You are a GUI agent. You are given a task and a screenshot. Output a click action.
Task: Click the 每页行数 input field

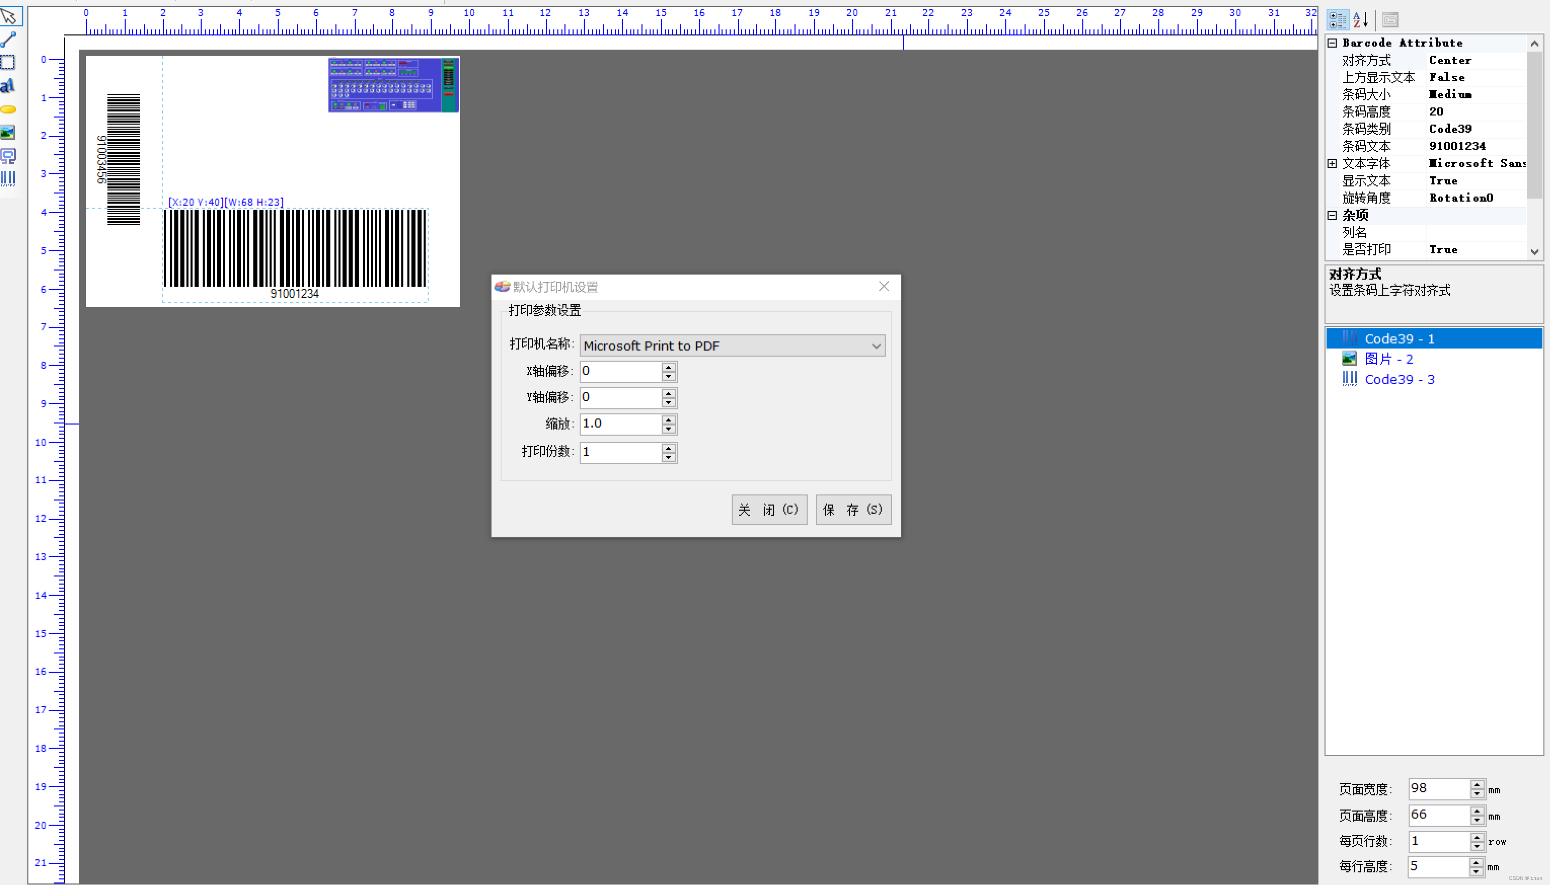[1439, 841]
